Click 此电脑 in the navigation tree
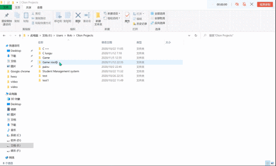Image resolution: width=276 pixels, height=166 pixels. pyautogui.click(x=13, y=94)
